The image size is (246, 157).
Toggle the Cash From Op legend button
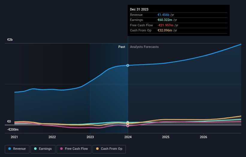tap(109, 149)
